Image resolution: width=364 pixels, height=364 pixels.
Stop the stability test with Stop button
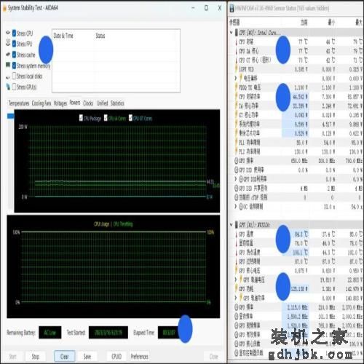36,357
